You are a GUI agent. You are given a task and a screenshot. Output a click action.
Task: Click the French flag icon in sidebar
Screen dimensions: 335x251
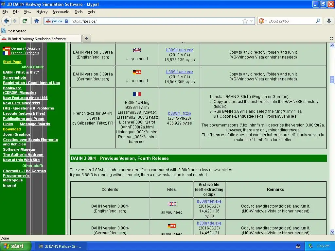pos(7,53)
